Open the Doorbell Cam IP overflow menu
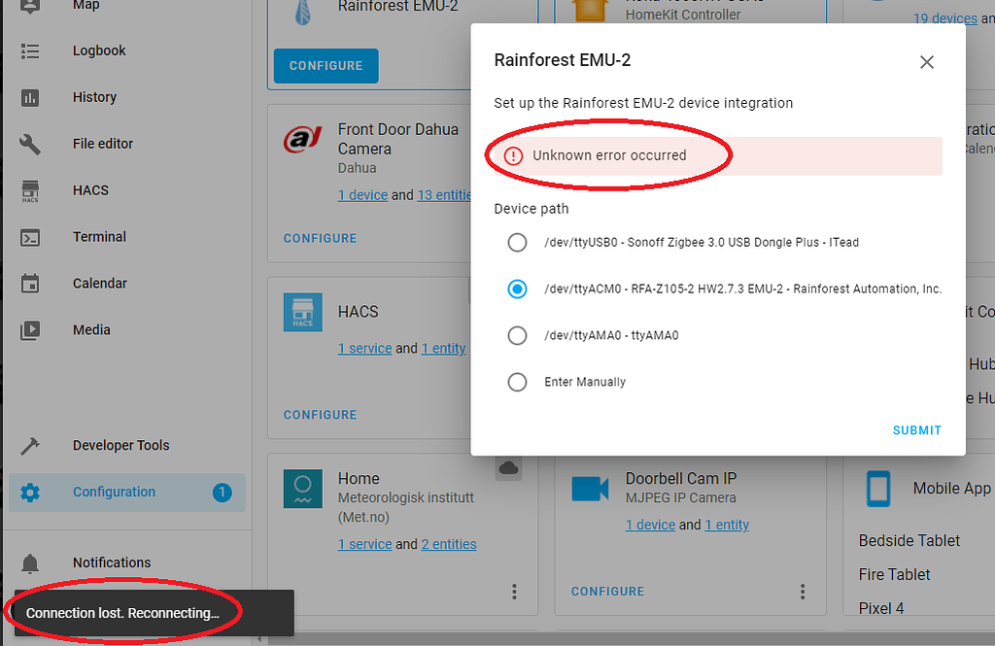This screenshot has height=646, width=995. point(803,592)
